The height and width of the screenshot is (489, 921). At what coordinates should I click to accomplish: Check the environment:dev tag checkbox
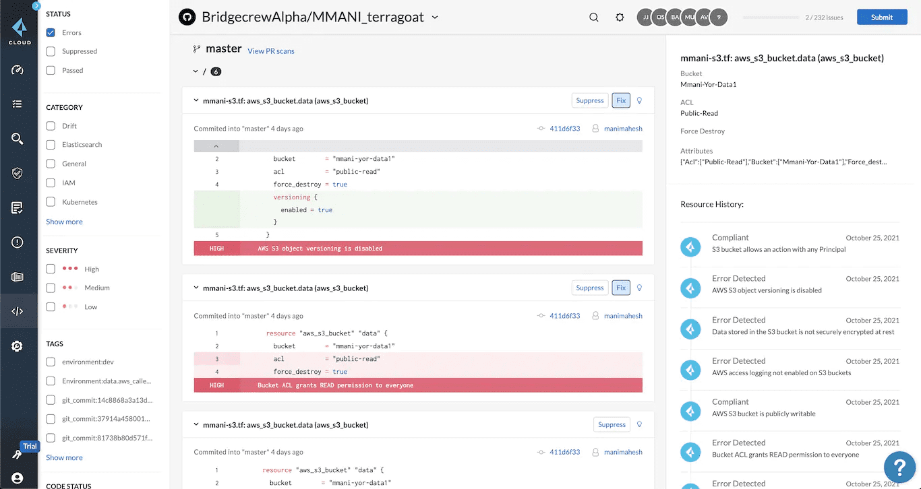pyautogui.click(x=51, y=362)
